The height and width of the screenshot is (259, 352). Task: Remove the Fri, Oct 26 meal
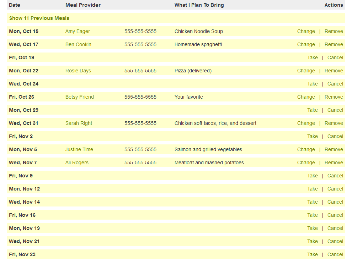tap(334, 97)
